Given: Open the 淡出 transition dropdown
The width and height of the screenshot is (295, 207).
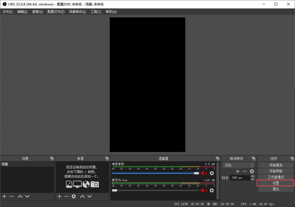Looking at the screenshot, I should 238,165.
